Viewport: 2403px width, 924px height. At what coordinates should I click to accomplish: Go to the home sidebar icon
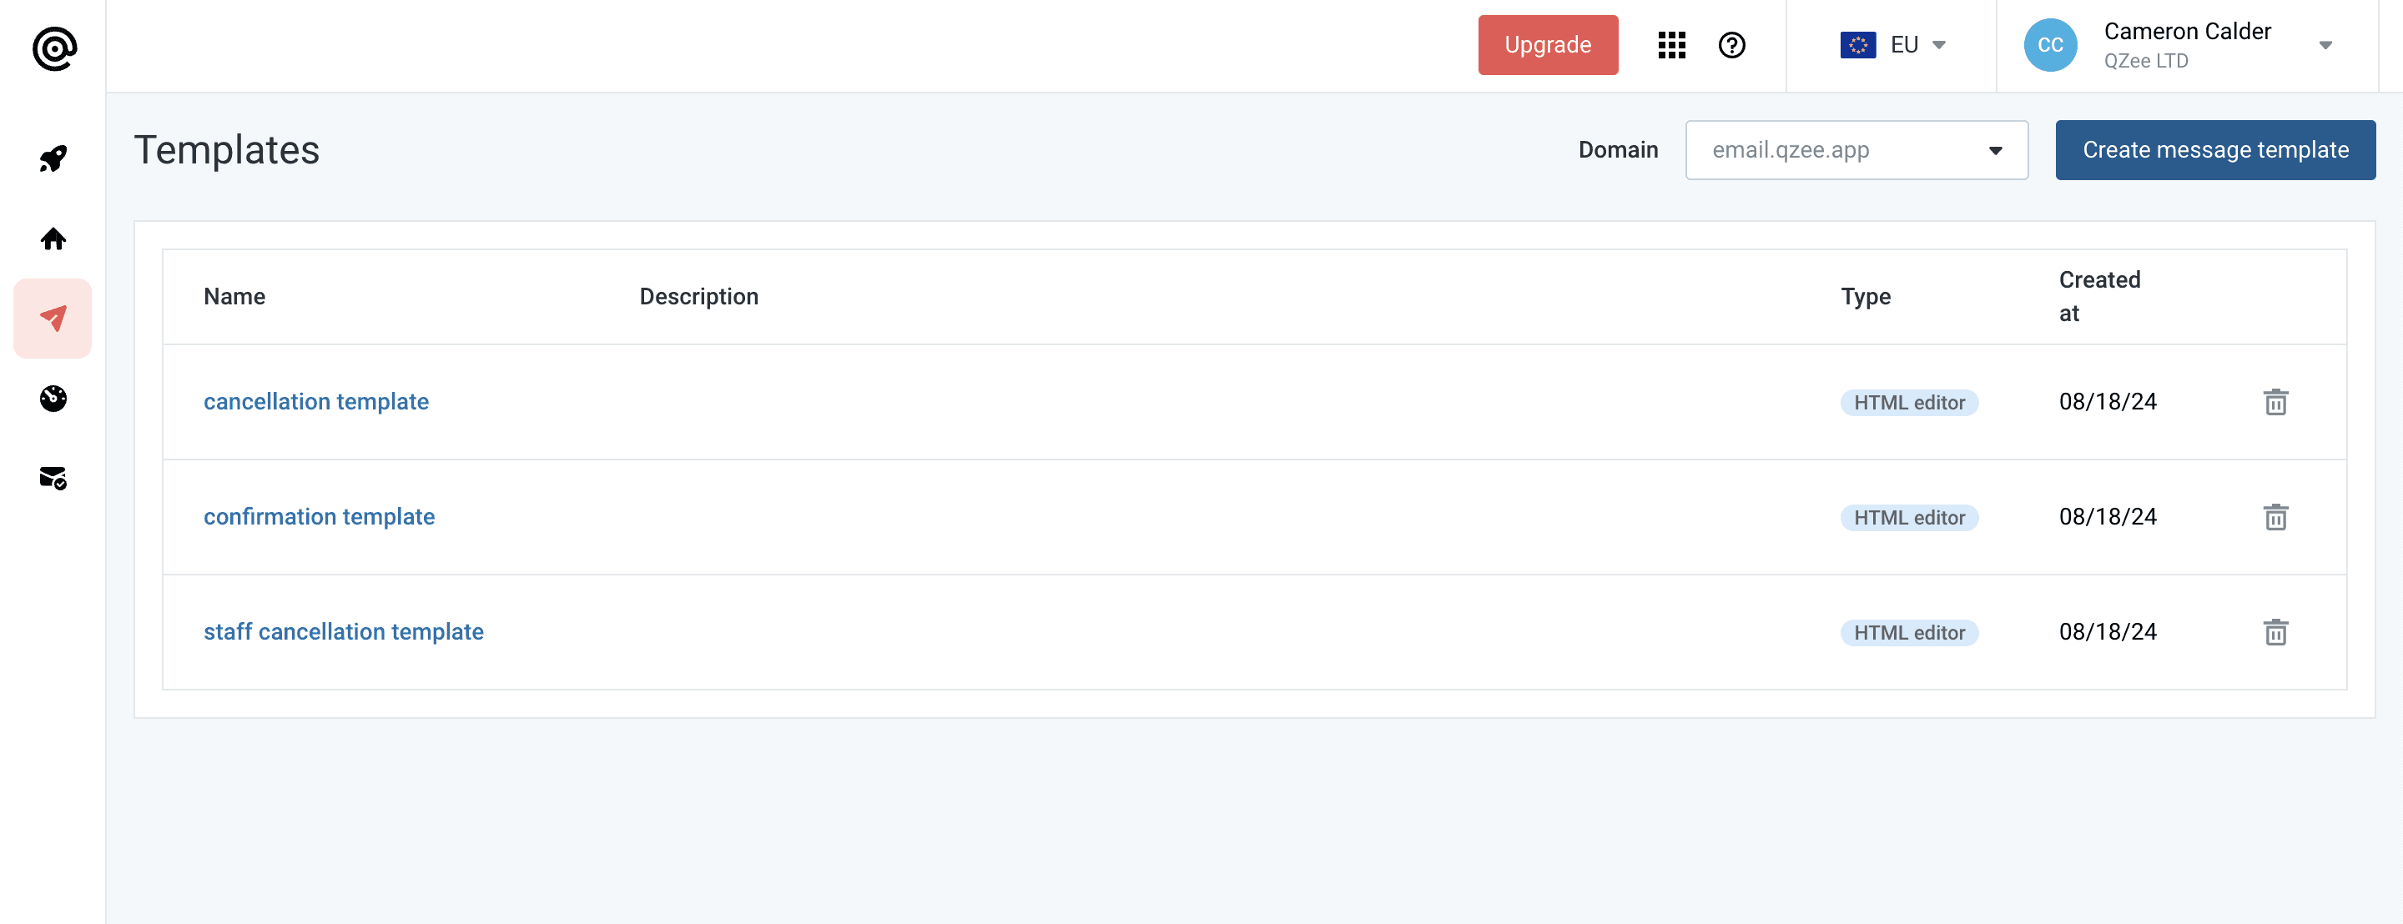coord(53,239)
